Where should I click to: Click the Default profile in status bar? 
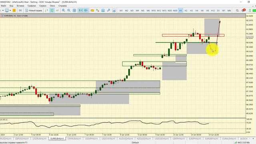[x=135, y=142]
